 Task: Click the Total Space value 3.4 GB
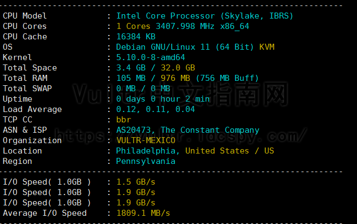coord(129,68)
